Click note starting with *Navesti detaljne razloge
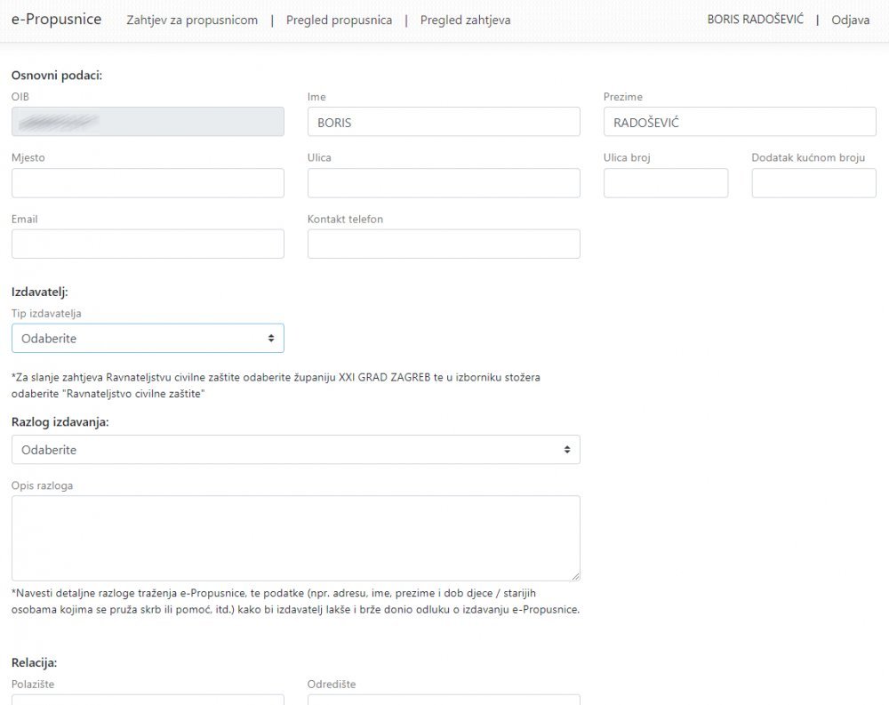This screenshot has height=705, width=889. pos(295,601)
